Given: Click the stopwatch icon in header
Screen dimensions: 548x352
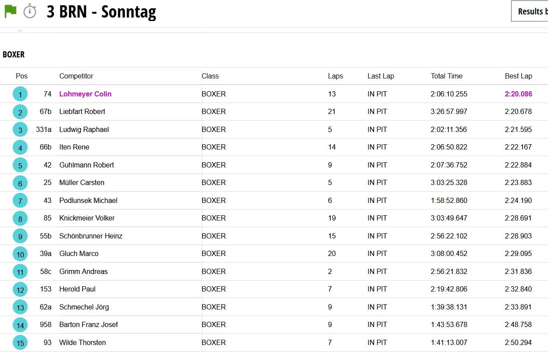Looking at the screenshot, I should pyautogui.click(x=30, y=11).
